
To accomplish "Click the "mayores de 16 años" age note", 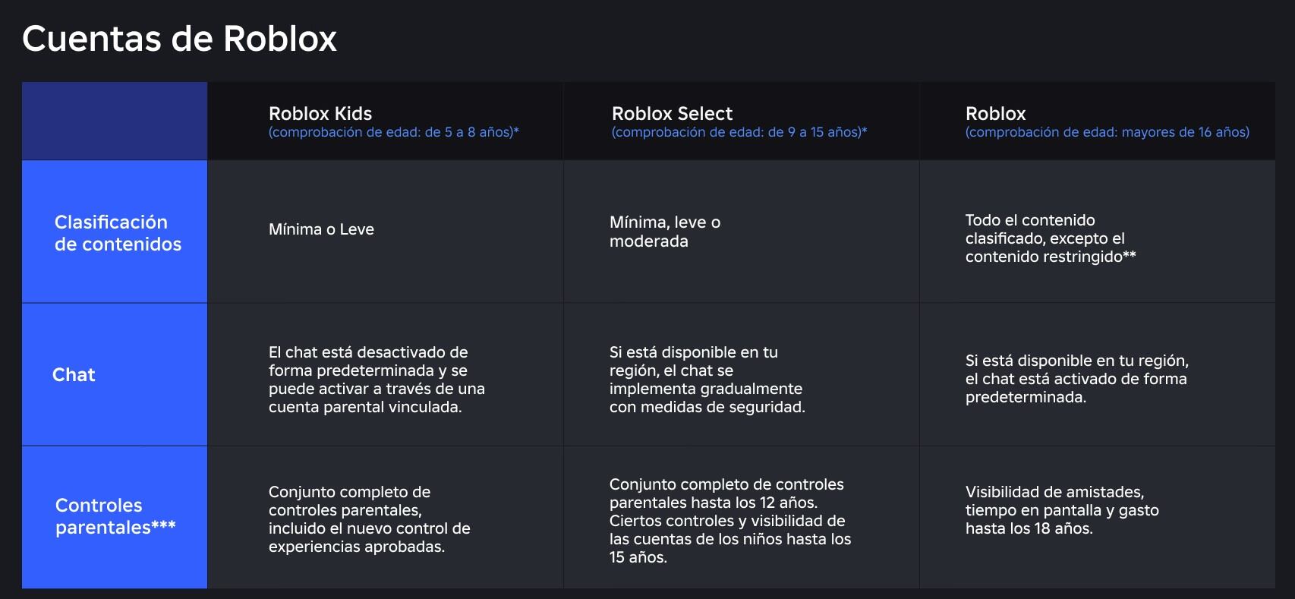I will click(x=1107, y=133).
